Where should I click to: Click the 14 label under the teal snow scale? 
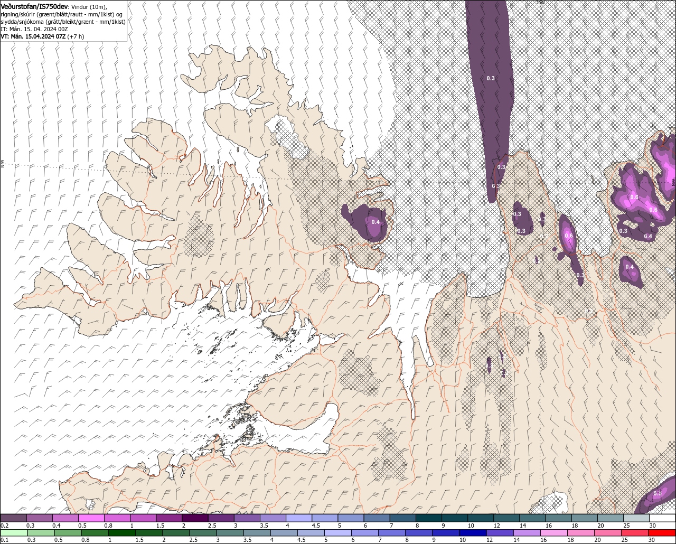pos(522,526)
